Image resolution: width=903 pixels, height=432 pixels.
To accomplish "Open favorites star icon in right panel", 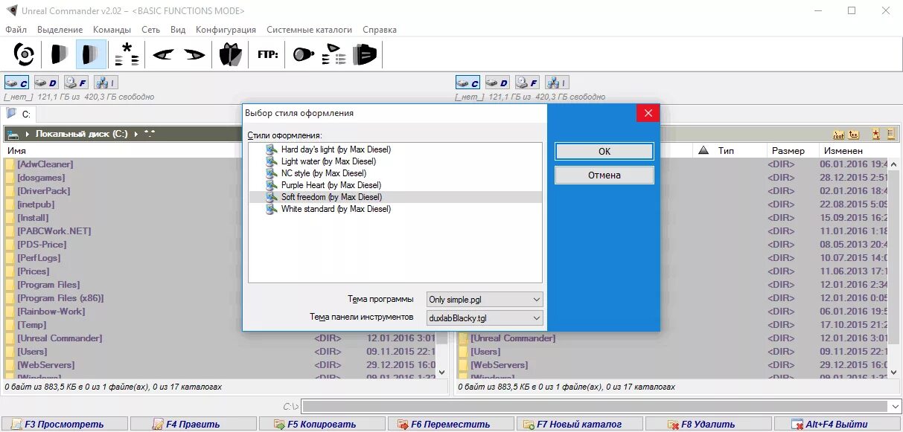I will (x=875, y=134).
